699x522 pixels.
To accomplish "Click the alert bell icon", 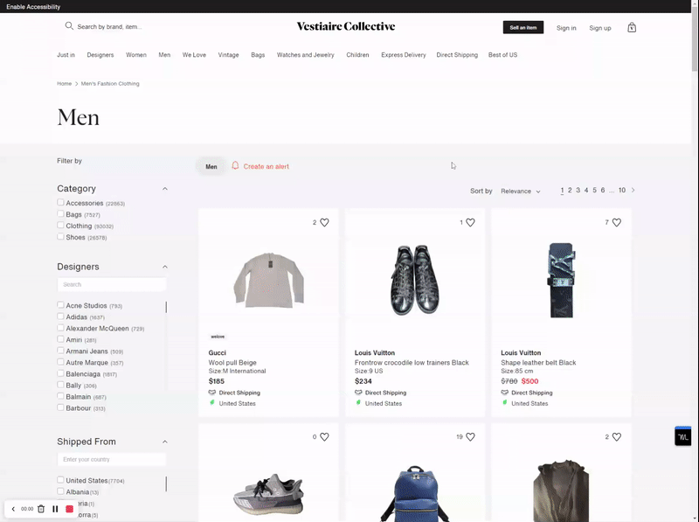I will (235, 165).
